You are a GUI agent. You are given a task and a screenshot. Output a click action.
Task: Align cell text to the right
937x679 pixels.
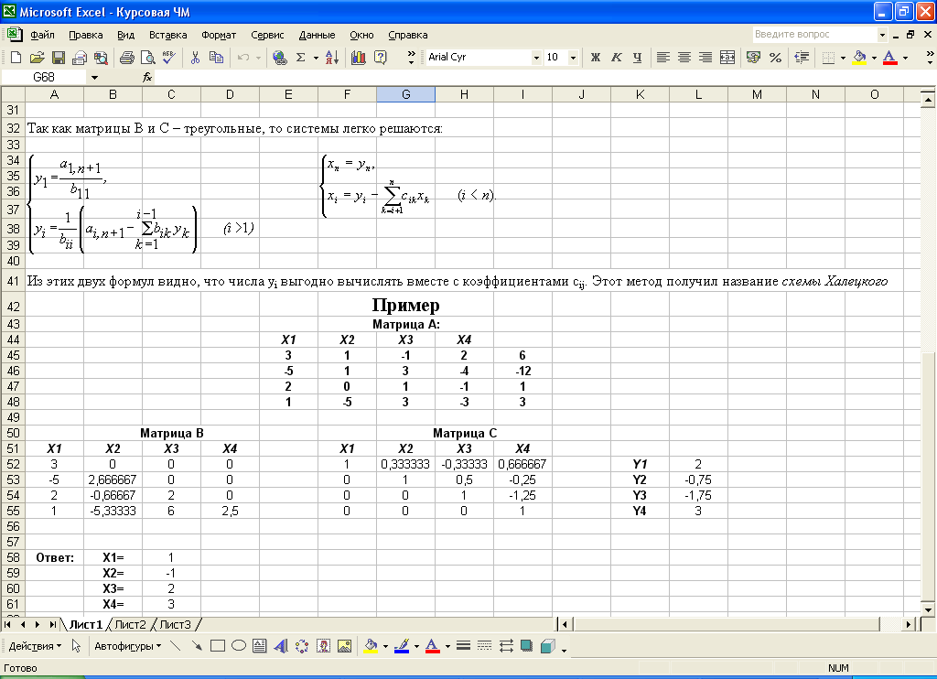[x=705, y=58]
